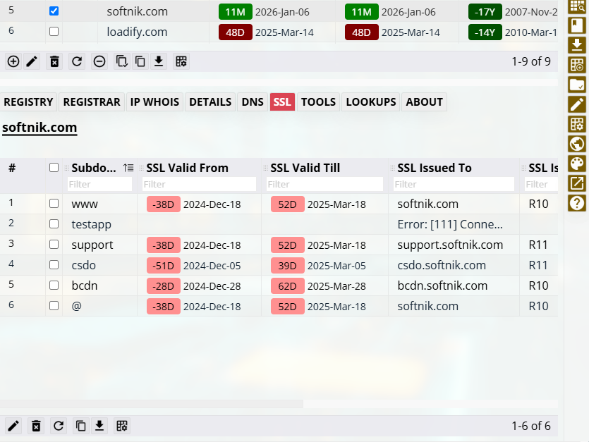The height and width of the screenshot is (442, 589).
Task: Click the SSL Issued To column header
Action: pos(435,168)
